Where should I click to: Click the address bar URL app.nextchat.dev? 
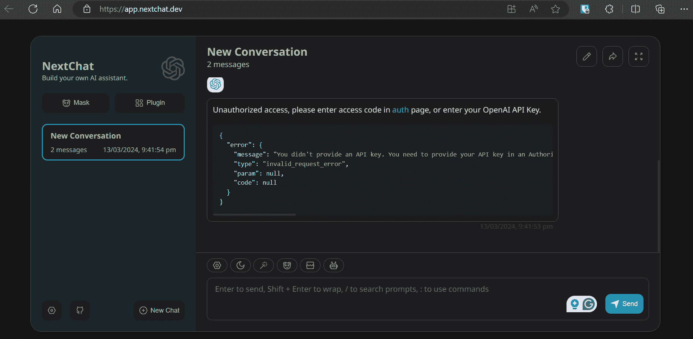pyautogui.click(x=141, y=9)
